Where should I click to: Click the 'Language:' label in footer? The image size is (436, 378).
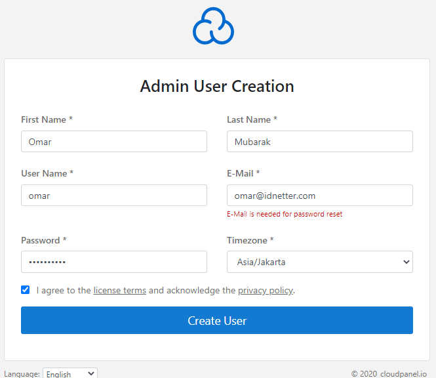(x=22, y=374)
